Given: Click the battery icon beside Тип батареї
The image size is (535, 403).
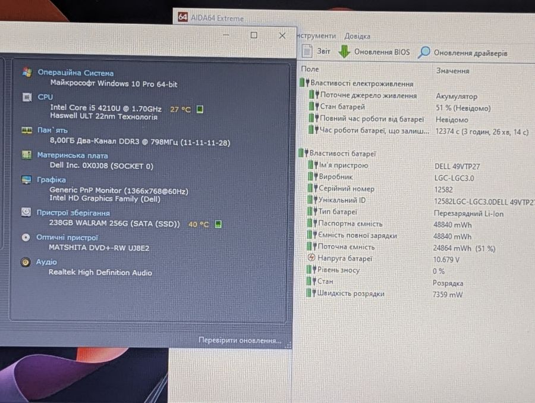Looking at the screenshot, I should click(312, 211).
